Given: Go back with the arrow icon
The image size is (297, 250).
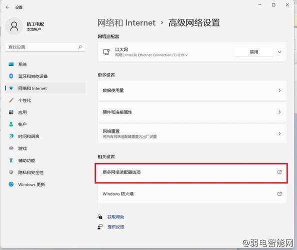Looking at the screenshot, I should tap(7, 7).
